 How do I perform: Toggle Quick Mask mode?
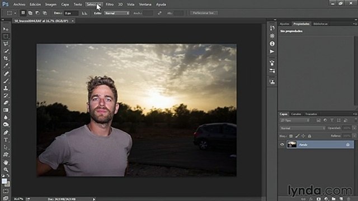point(6,191)
